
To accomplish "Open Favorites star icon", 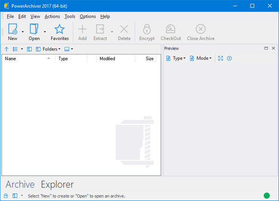I will 60,29.
